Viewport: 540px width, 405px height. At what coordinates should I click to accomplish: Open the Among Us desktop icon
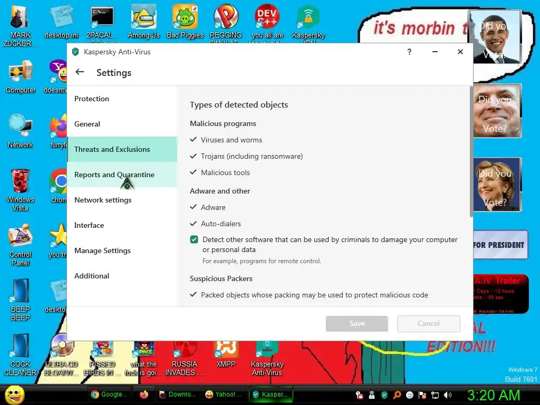click(x=143, y=22)
